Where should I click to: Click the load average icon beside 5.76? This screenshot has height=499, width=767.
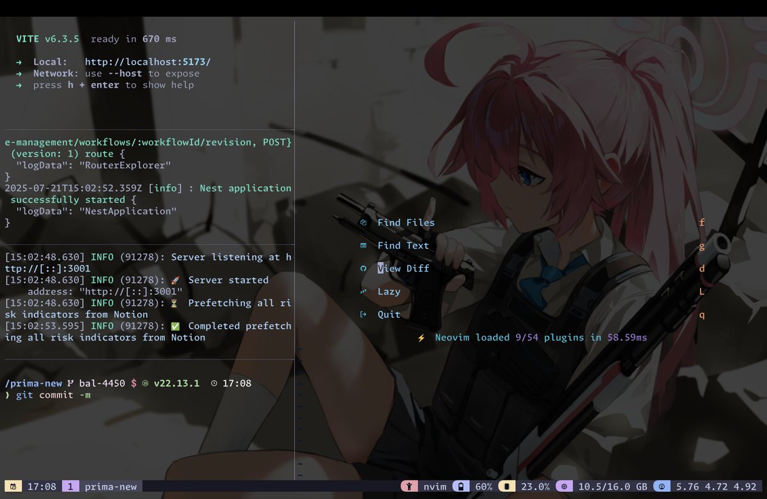[662, 487]
